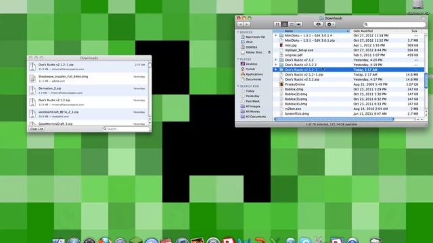This screenshot has height=243, width=433.
Task: Switch Finder to icon view
Action: [x=277, y=24]
